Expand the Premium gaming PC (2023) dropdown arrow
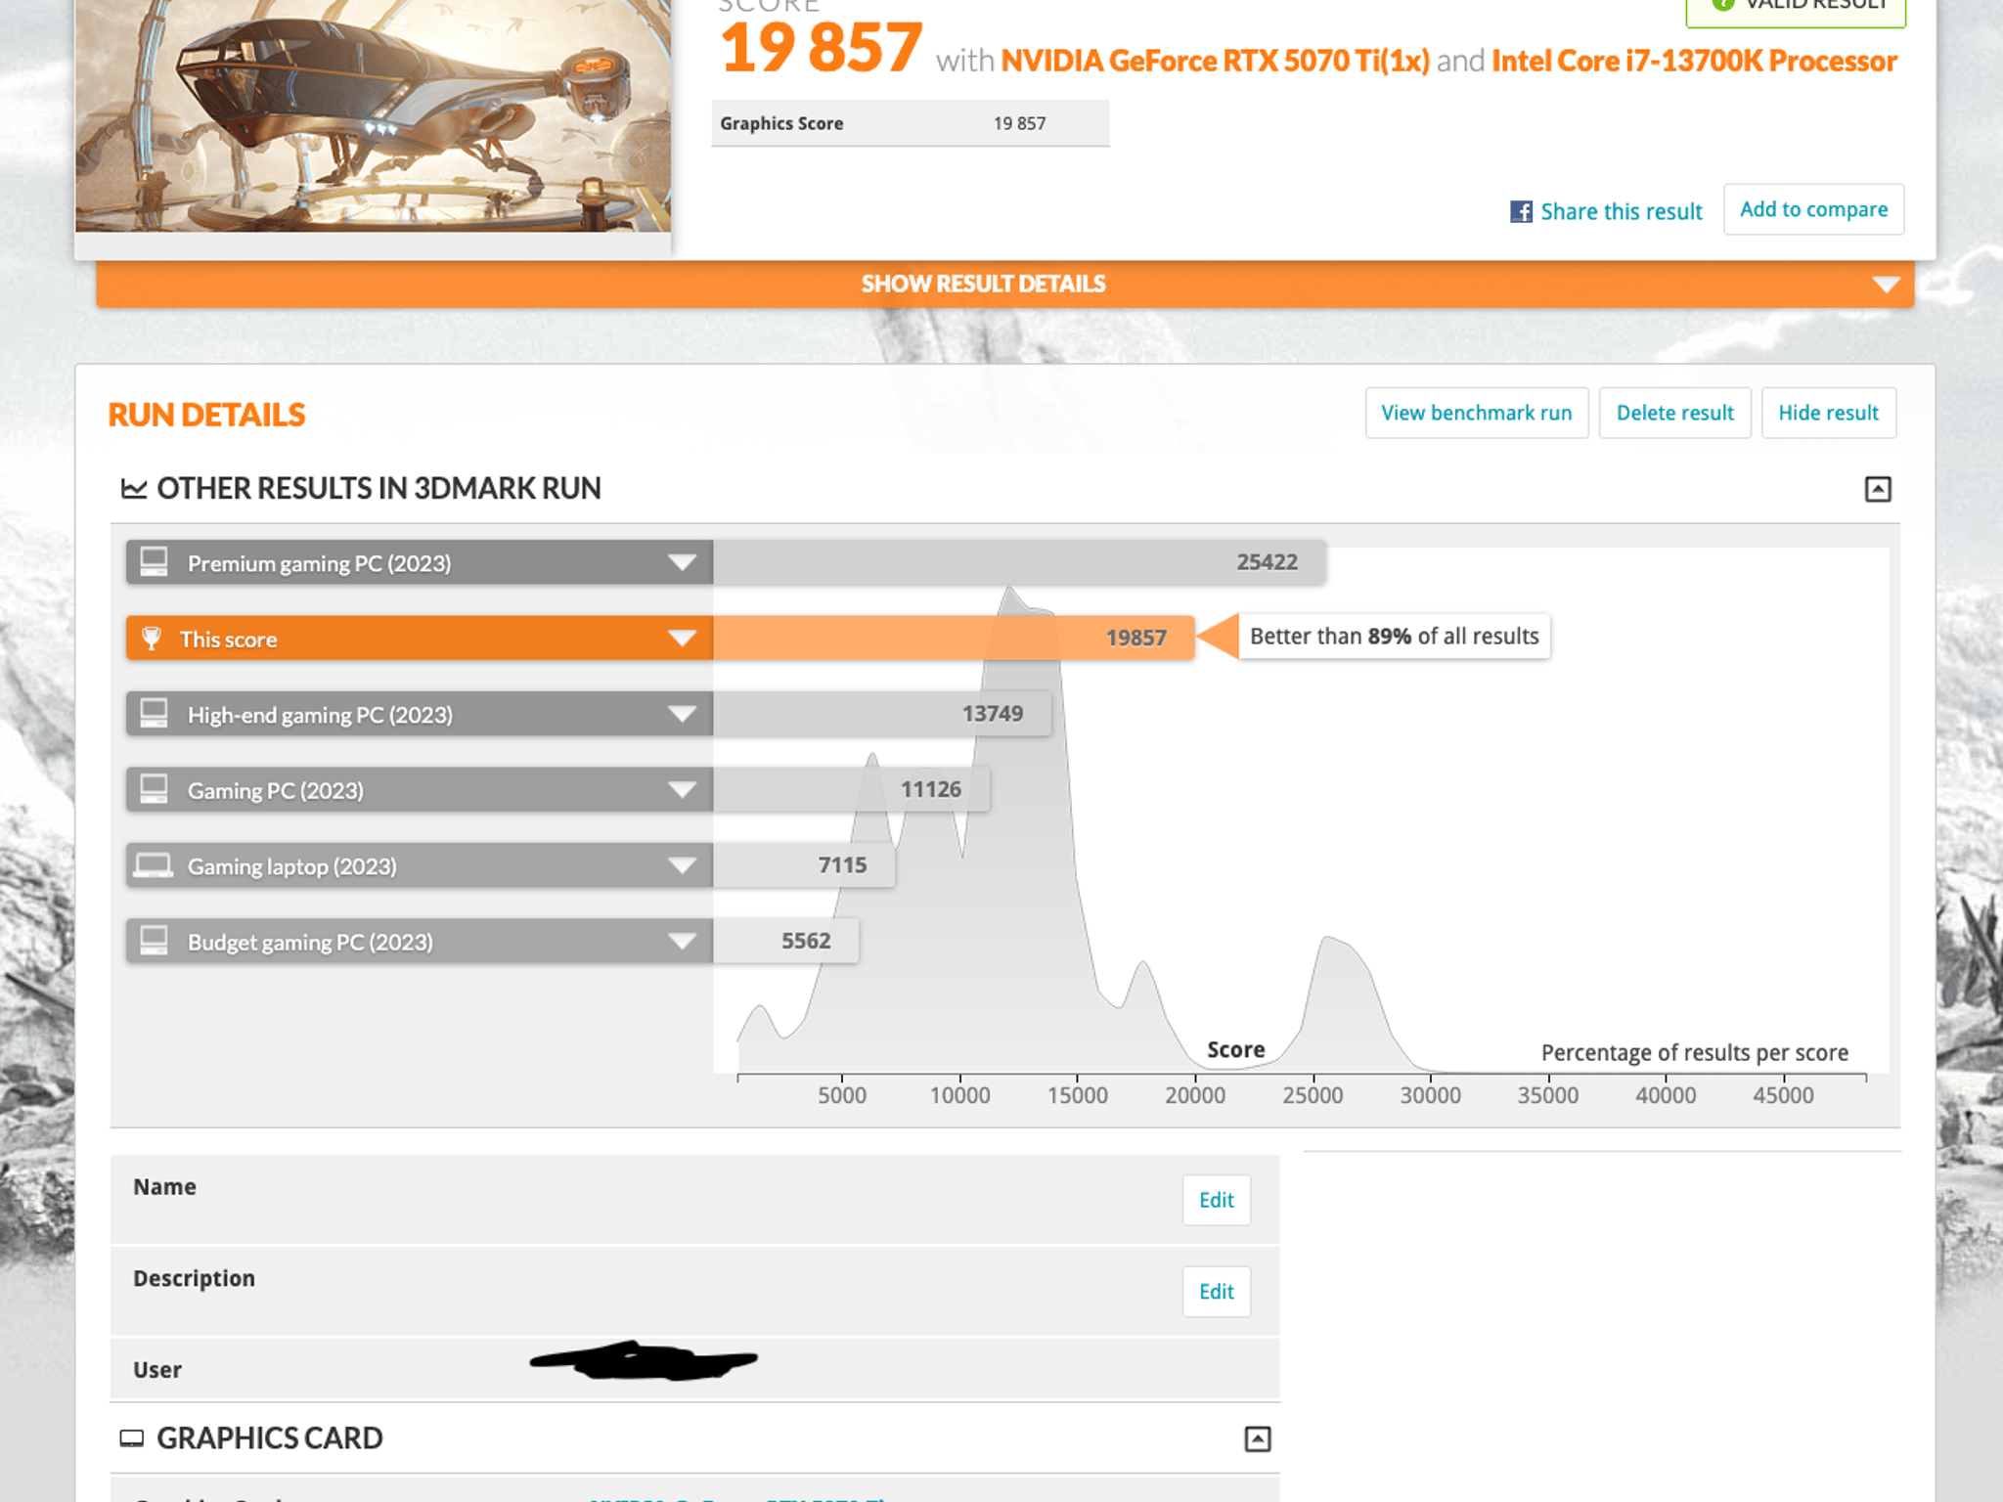2003x1502 pixels. click(682, 562)
